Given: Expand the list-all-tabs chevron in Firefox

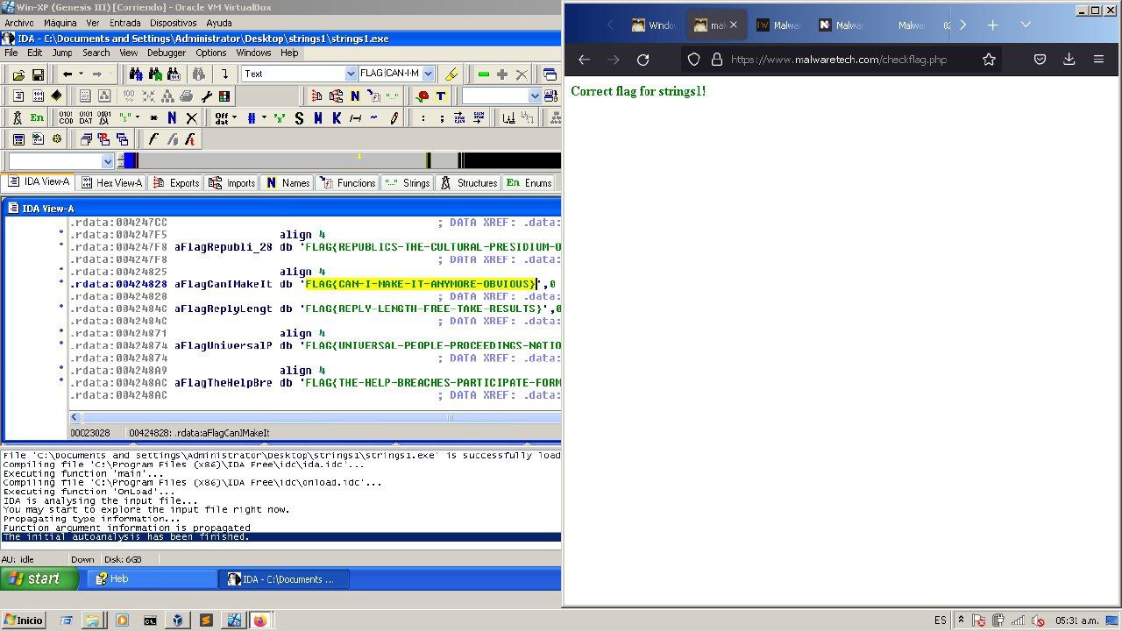Looking at the screenshot, I should [1025, 25].
